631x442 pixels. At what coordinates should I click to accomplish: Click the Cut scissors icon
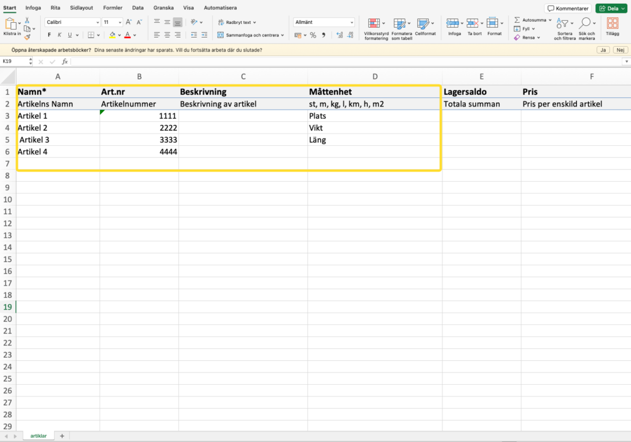pyautogui.click(x=27, y=20)
